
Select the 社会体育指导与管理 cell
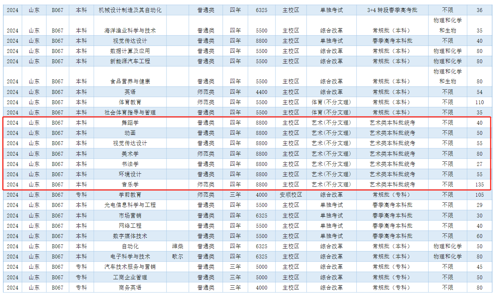(130, 112)
